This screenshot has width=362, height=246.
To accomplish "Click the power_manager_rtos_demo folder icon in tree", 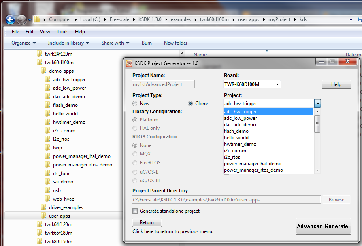I will 47,164.
